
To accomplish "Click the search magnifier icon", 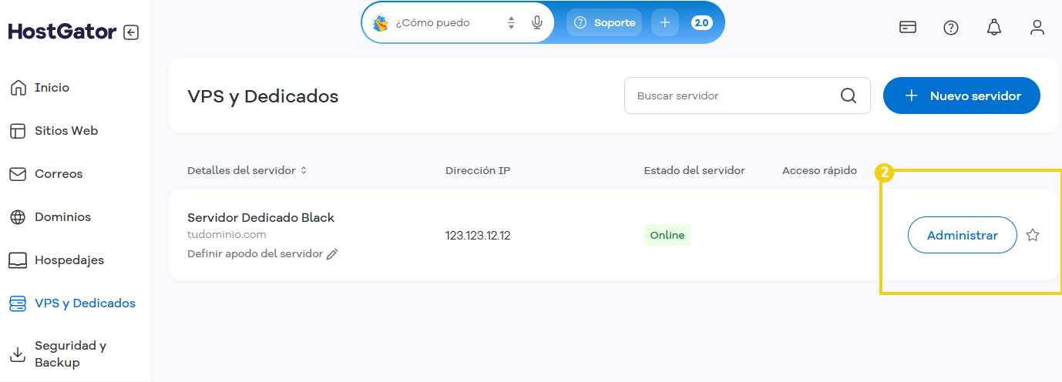I will point(849,95).
